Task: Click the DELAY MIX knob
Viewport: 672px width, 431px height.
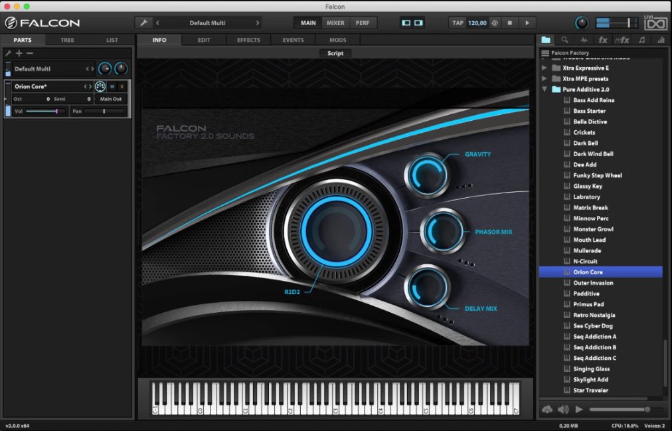Action: (427, 288)
